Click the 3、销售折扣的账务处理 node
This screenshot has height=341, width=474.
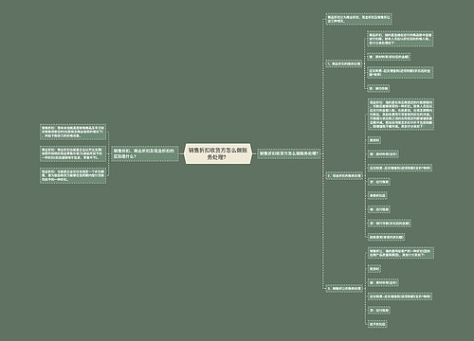(x=344, y=288)
